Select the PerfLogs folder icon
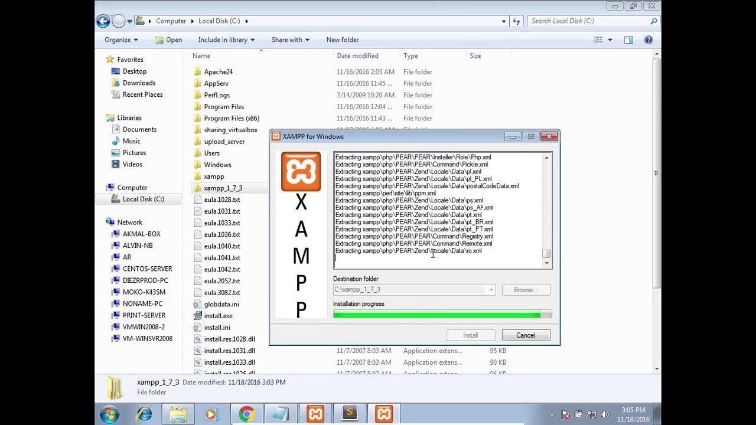The width and height of the screenshot is (756, 425). point(197,95)
